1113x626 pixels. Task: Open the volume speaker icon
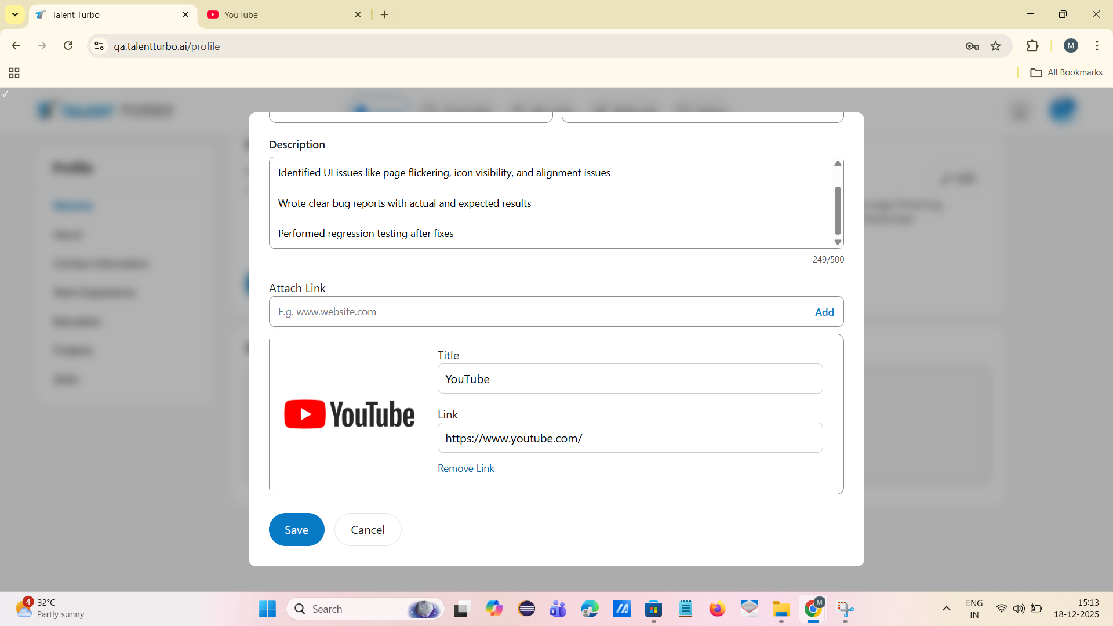click(x=1019, y=609)
